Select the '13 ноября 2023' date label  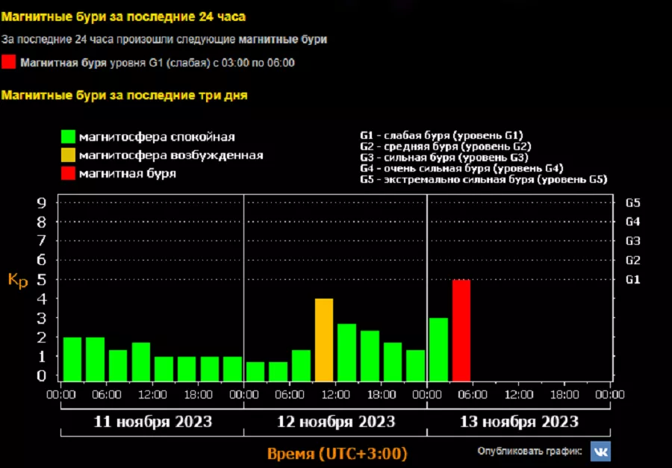[518, 422]
